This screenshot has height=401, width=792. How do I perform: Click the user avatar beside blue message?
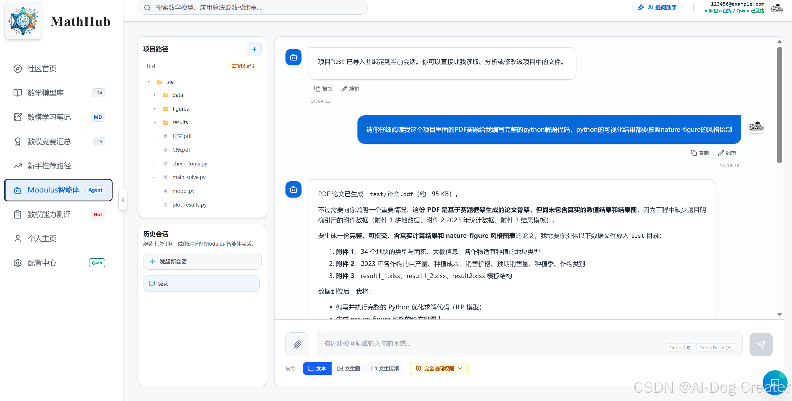point(756,126)
